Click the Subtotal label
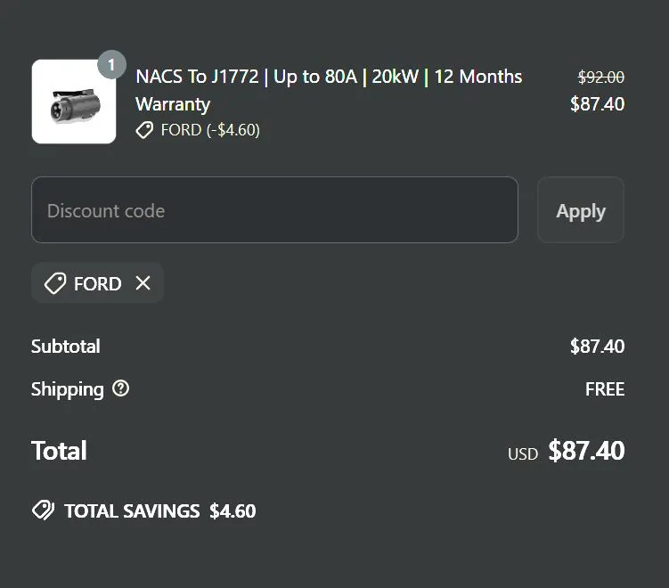 pos(65,346)
